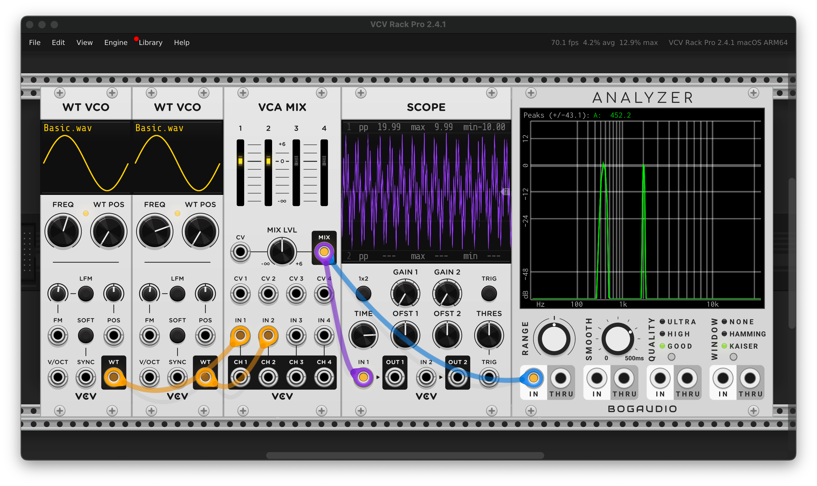Click the Analyzer first channel THRU jack
Image resolution: width=817 pixels, height=486 pixels.
click(x=561, y=378)
